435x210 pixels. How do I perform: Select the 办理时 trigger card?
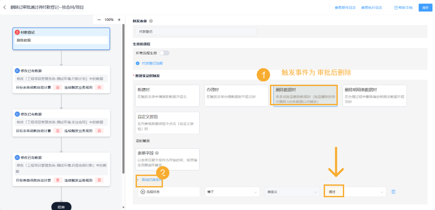[x=236, y=96]
